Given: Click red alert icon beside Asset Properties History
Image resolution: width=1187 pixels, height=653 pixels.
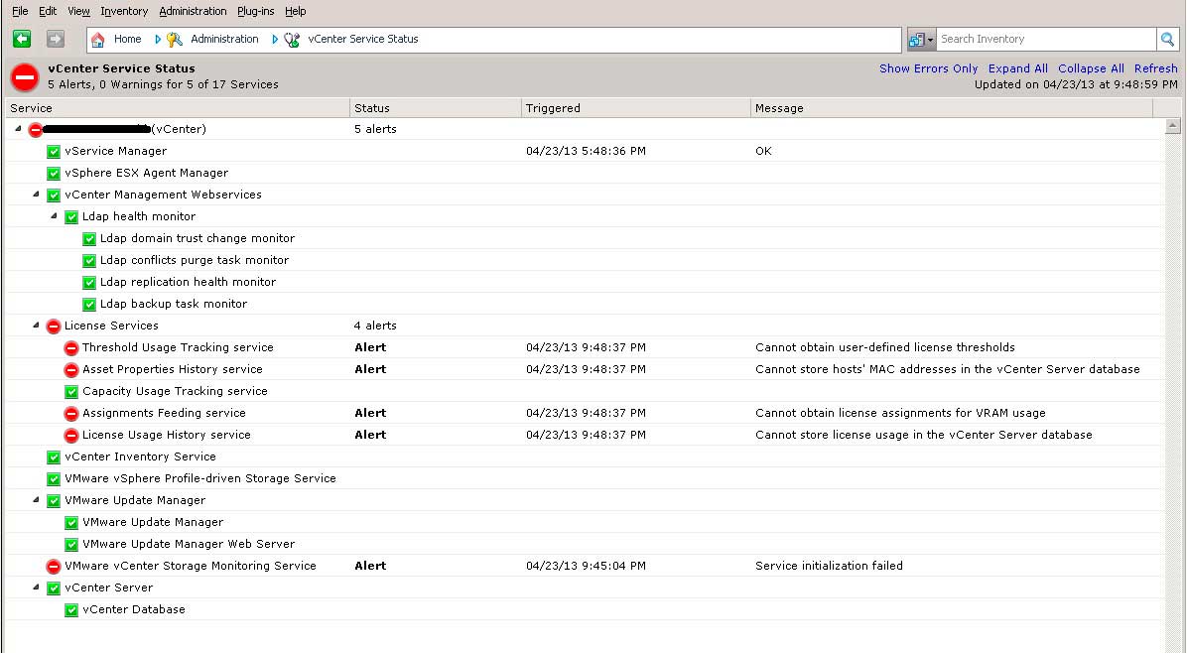Looking at the screenshot, I should point(71,370).
